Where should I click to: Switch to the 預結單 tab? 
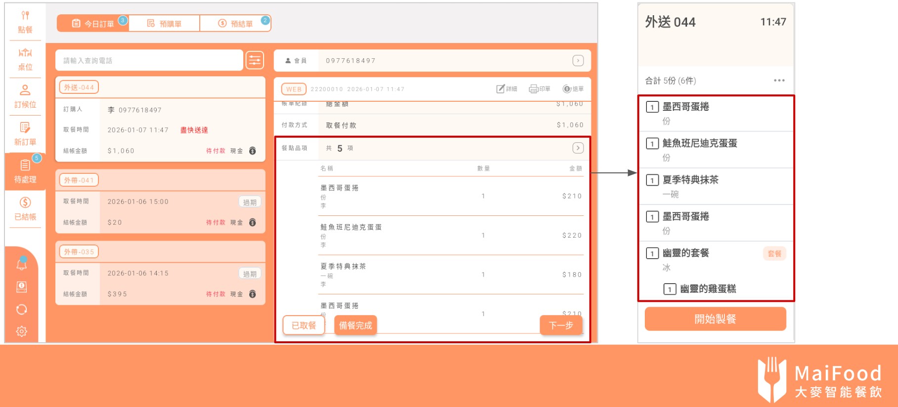235,23
